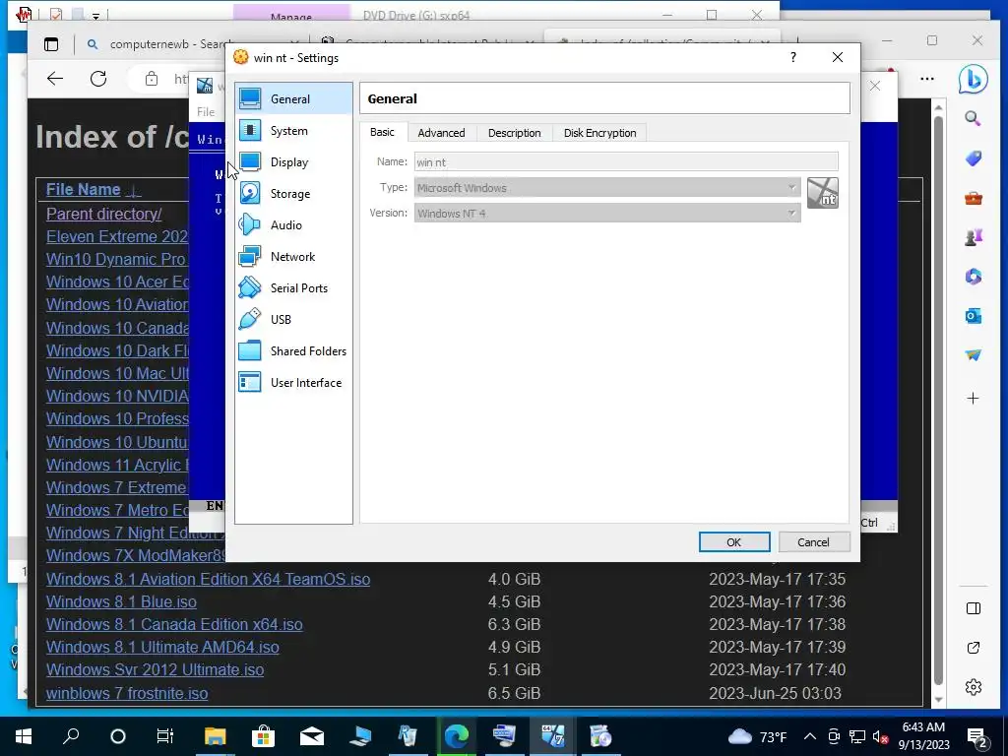The height and width of the screenshot is (756, 1008).
Task: Open winblows 7 frostnite.iso link
Action: pyautogui.click(x=127, y=693)
